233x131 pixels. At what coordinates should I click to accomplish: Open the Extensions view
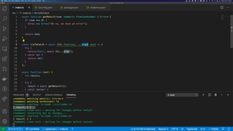(x=5, y=59)
